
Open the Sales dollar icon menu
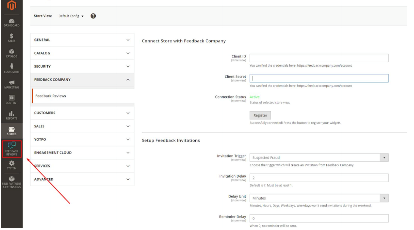(x=11, y=37)
